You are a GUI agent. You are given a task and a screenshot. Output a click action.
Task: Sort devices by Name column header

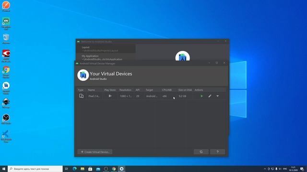(x=92, y=90)
